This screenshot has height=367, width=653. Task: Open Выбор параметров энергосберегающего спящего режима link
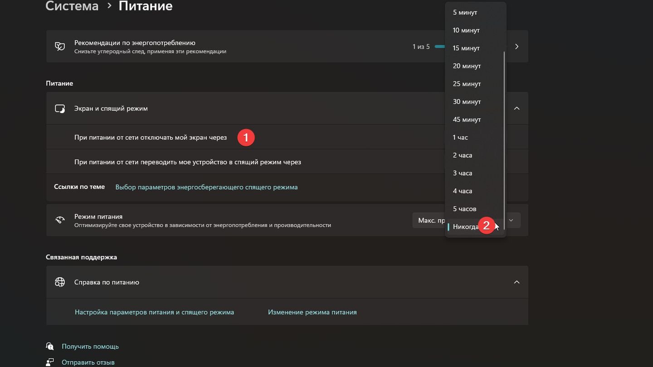pos(206,187)
